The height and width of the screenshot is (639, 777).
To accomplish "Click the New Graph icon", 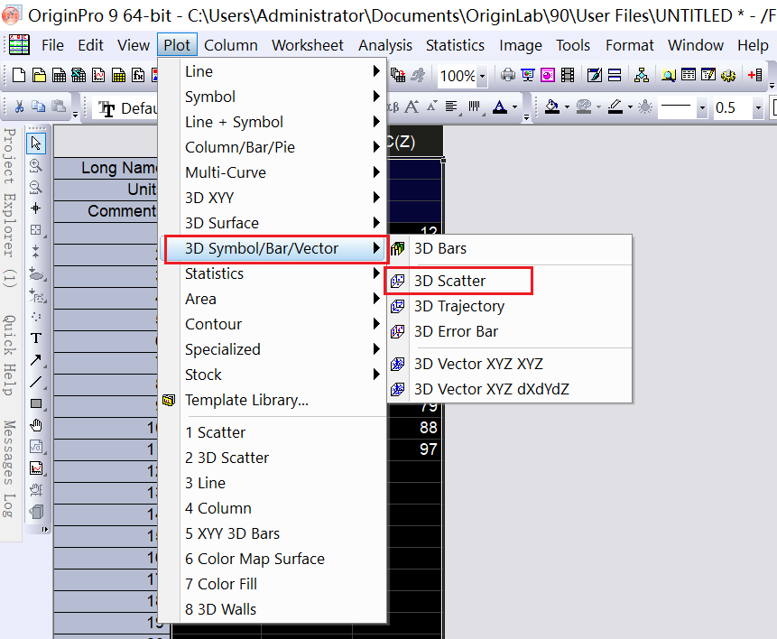I will (98, 75).
